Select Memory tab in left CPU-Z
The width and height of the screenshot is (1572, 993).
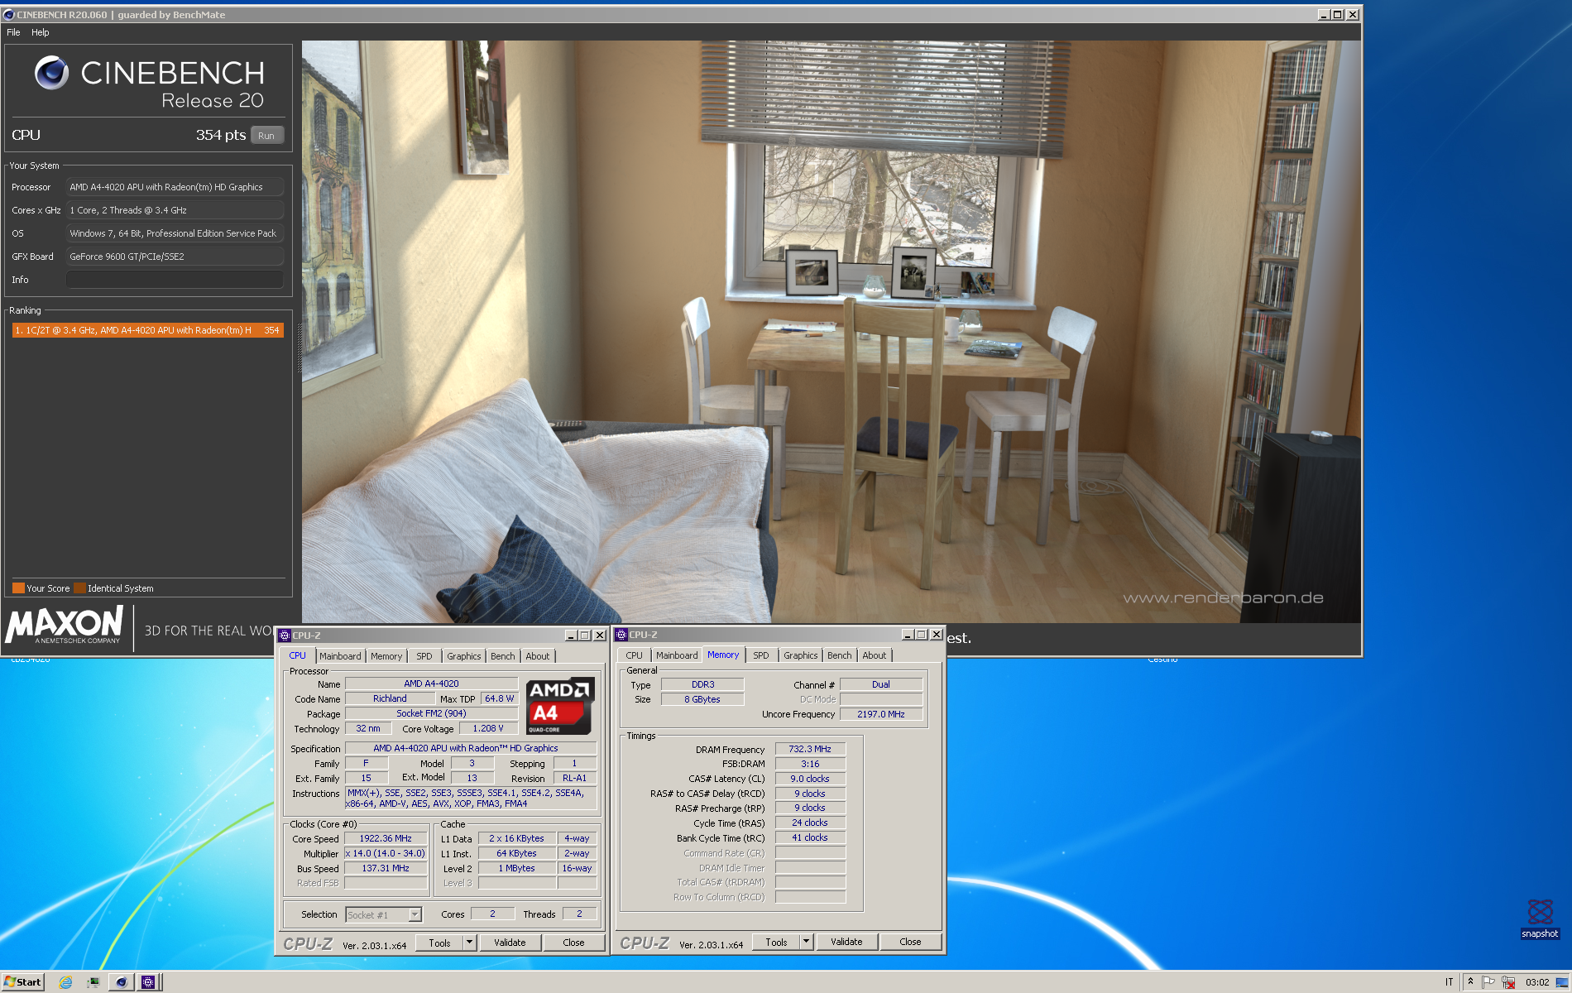coord(386,656)
